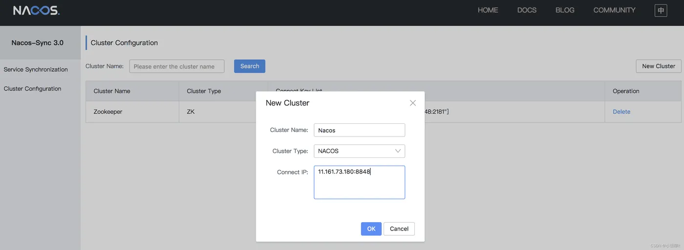684x250 pixels.
Task: Click the Zookeeper cluster name cell
Action: [x=108, y=112]
